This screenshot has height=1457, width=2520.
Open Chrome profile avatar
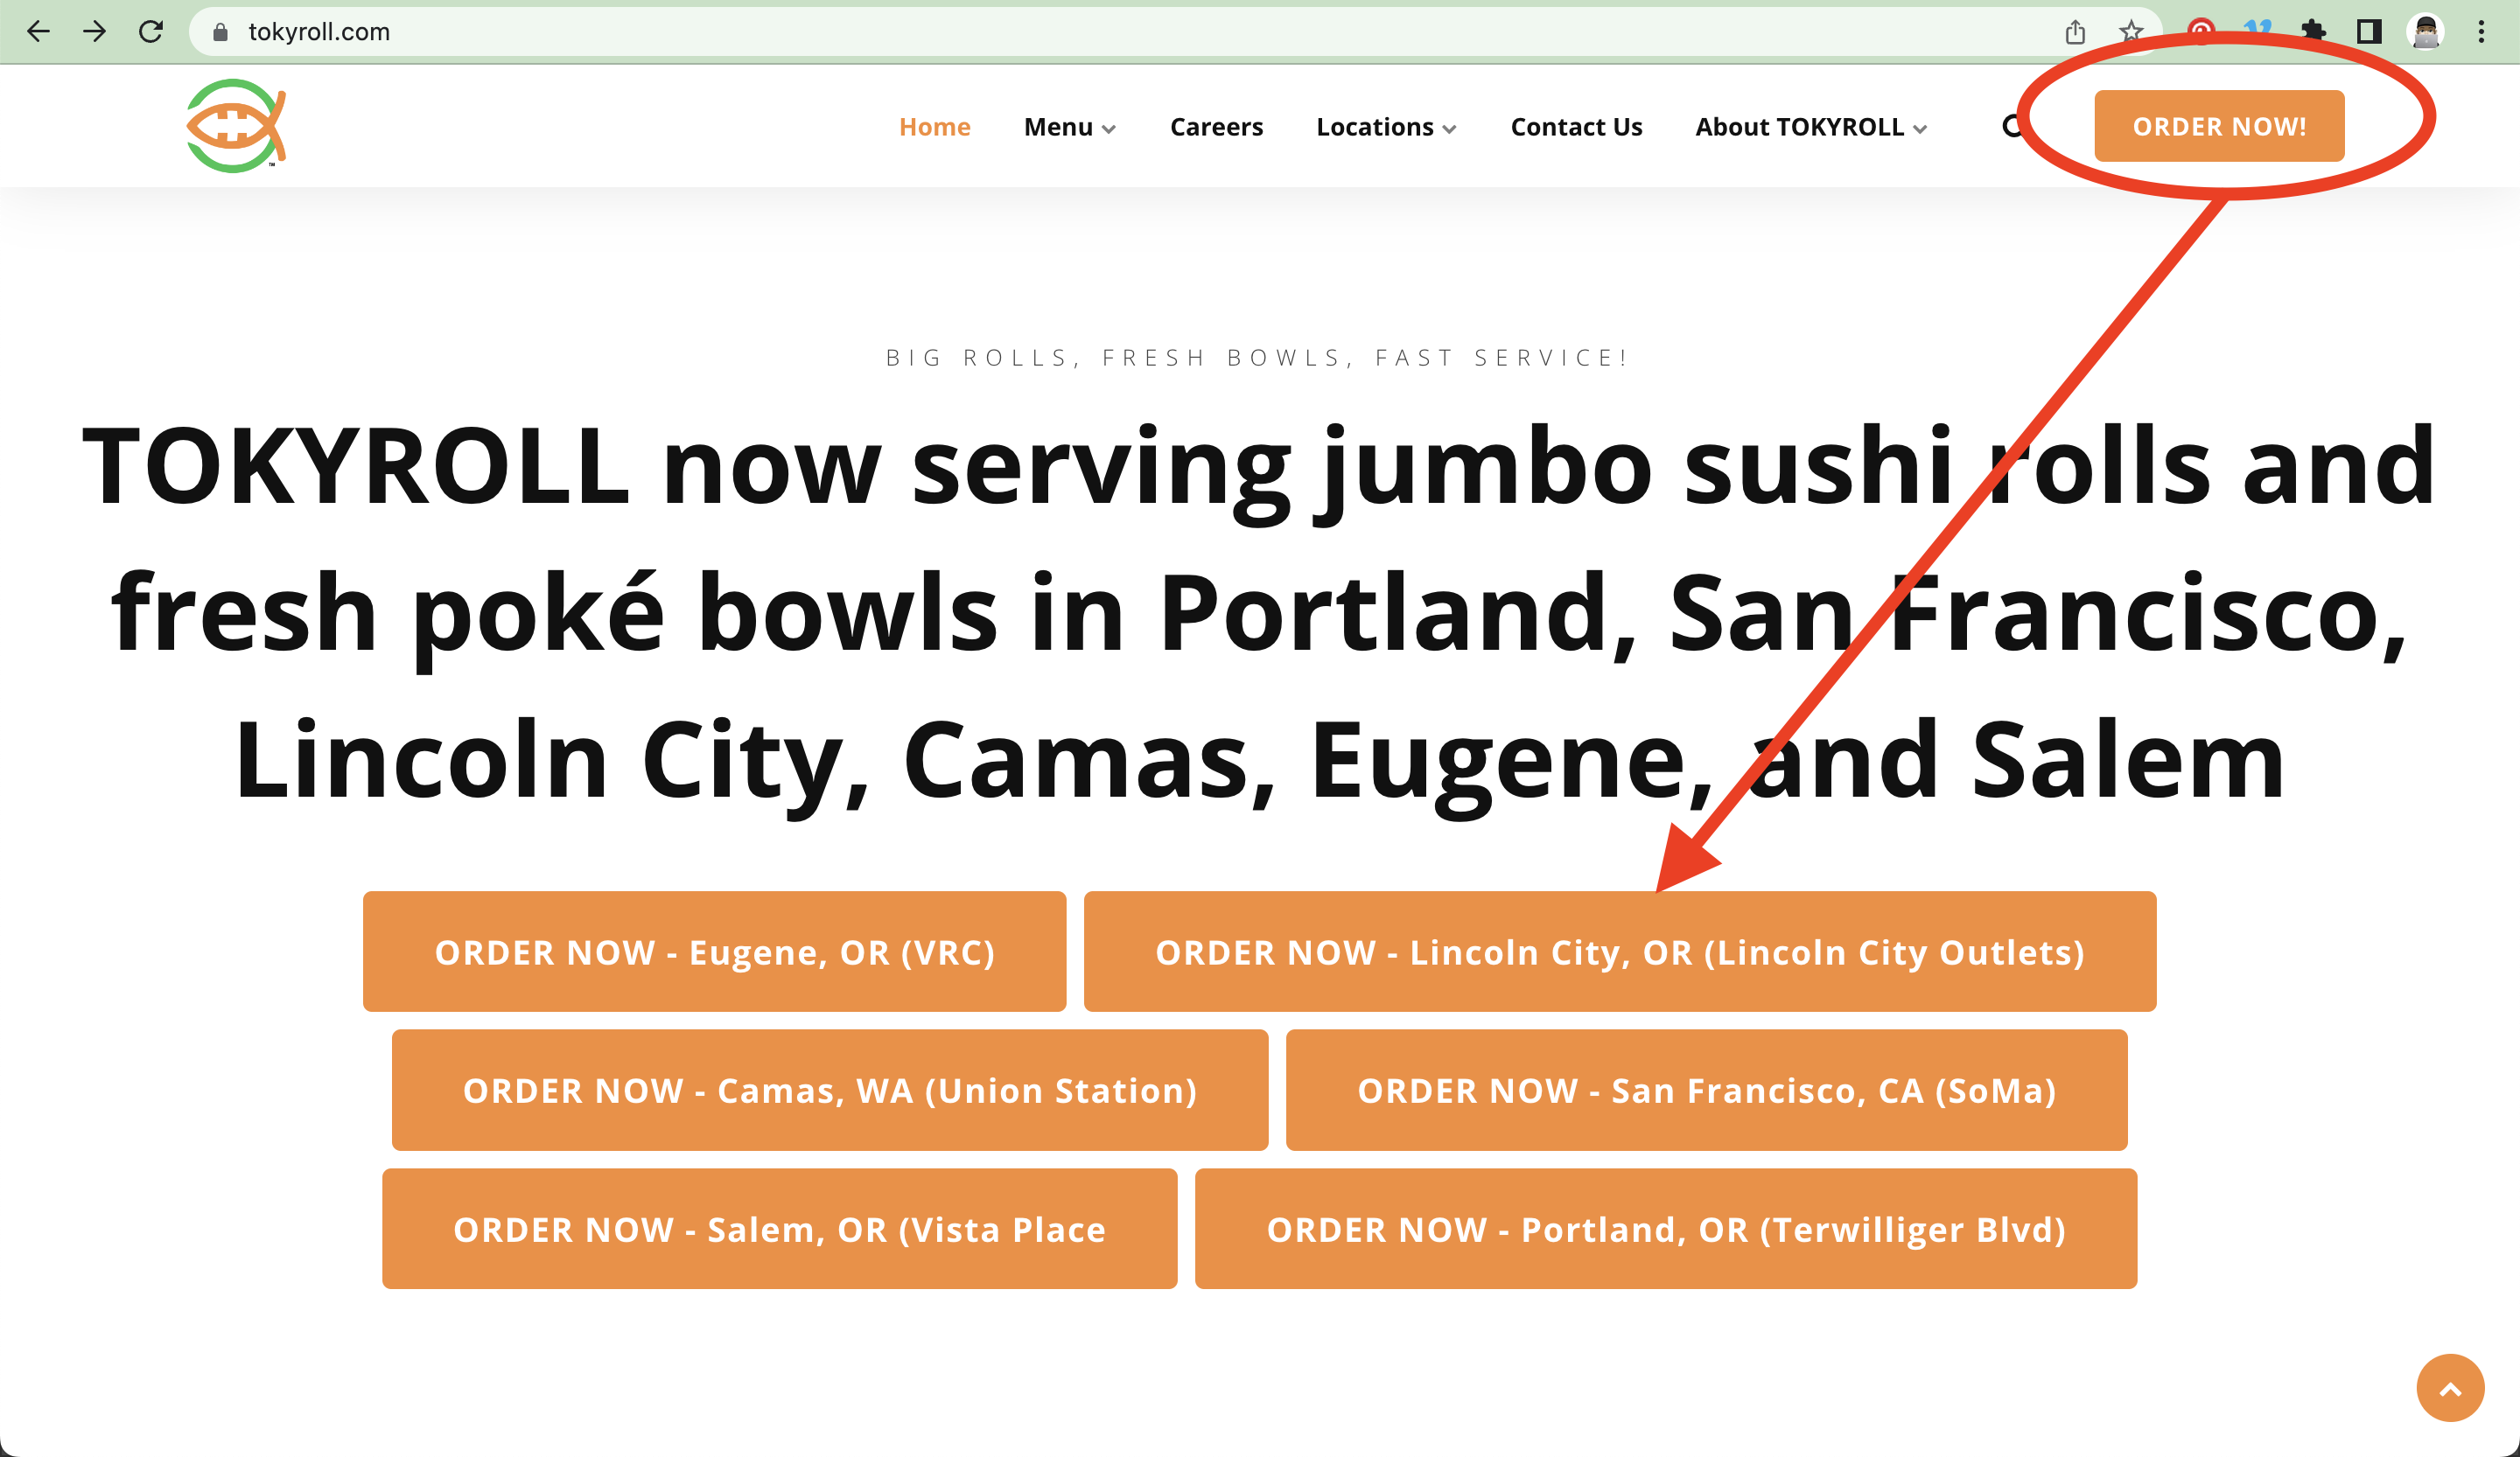pyautogui.click(x=2425, y=32)
